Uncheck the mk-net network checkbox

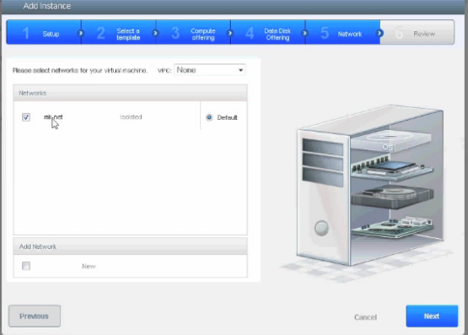pos(26,117)
